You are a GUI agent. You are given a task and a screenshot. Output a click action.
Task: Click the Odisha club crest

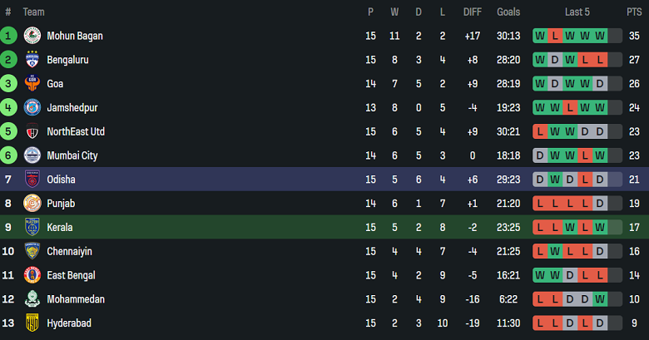point(32,180)
